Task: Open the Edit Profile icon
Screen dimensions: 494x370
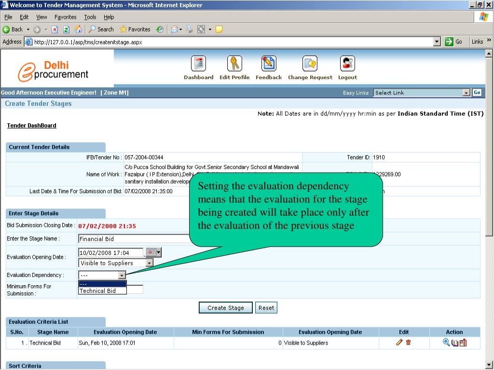Action: tap(234, 64)
